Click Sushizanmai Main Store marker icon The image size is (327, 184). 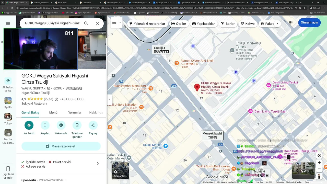(x=151, y=88)
